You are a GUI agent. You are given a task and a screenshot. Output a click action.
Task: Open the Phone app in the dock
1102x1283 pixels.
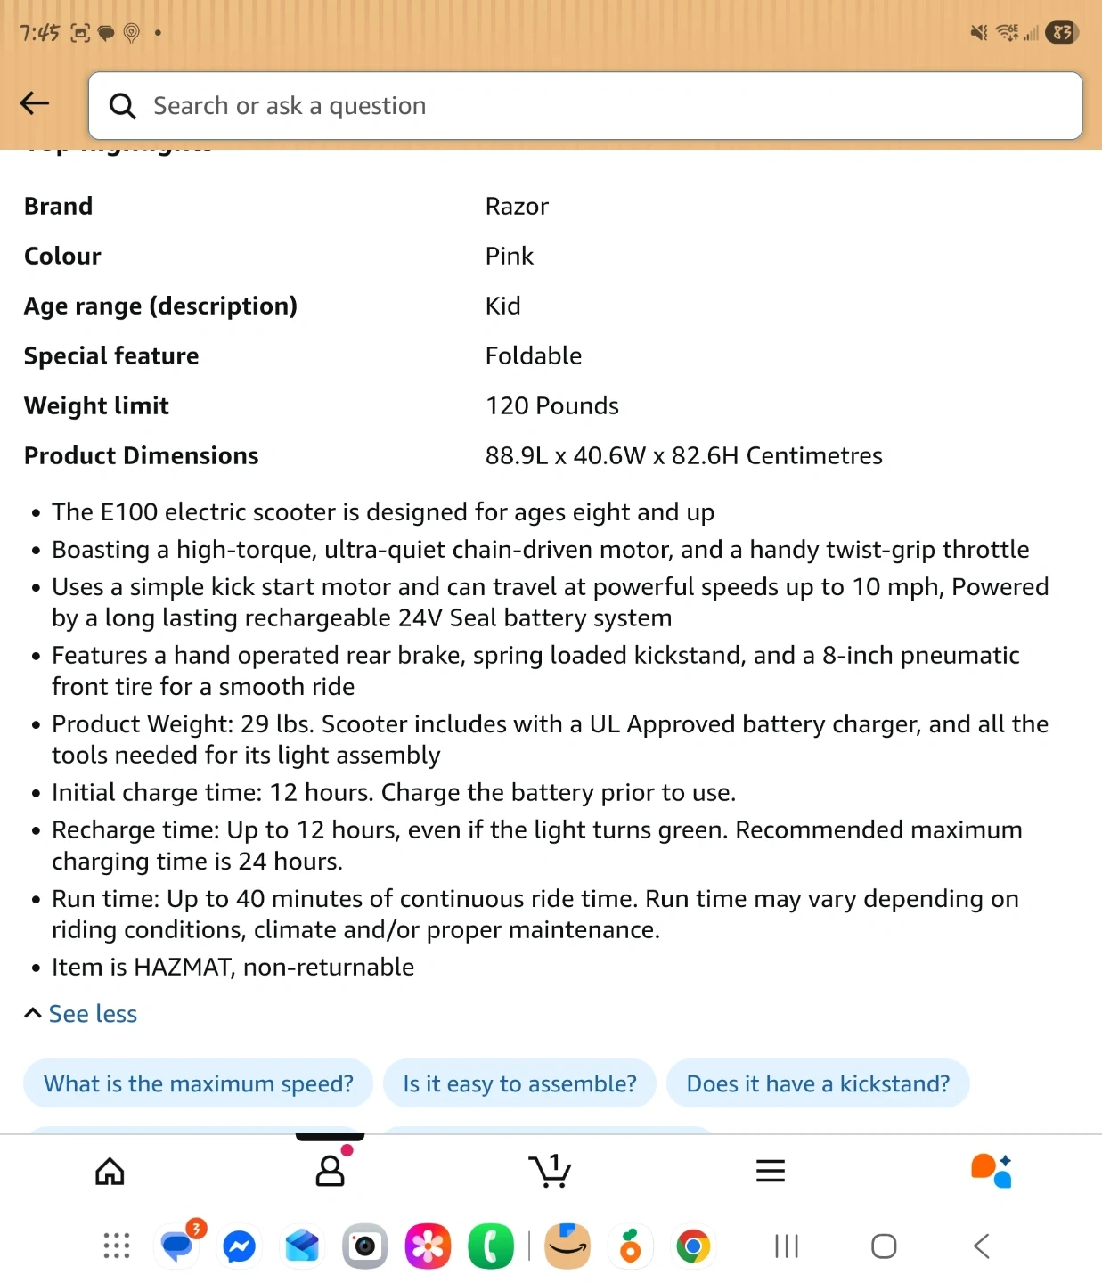pos(491,1246)
